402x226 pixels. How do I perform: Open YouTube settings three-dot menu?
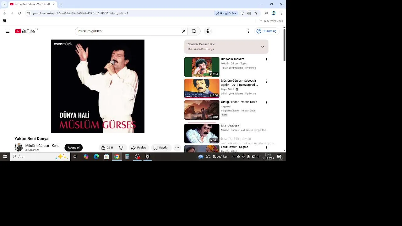coord(248,31)
